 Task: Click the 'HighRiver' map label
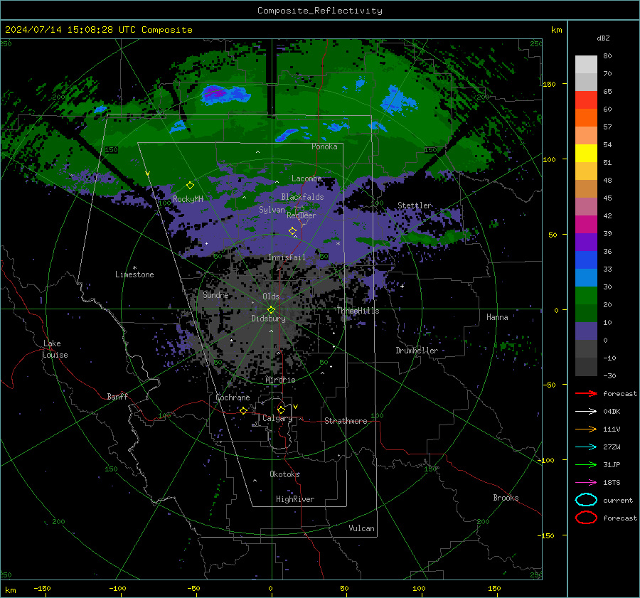click(x=295, y=499)
